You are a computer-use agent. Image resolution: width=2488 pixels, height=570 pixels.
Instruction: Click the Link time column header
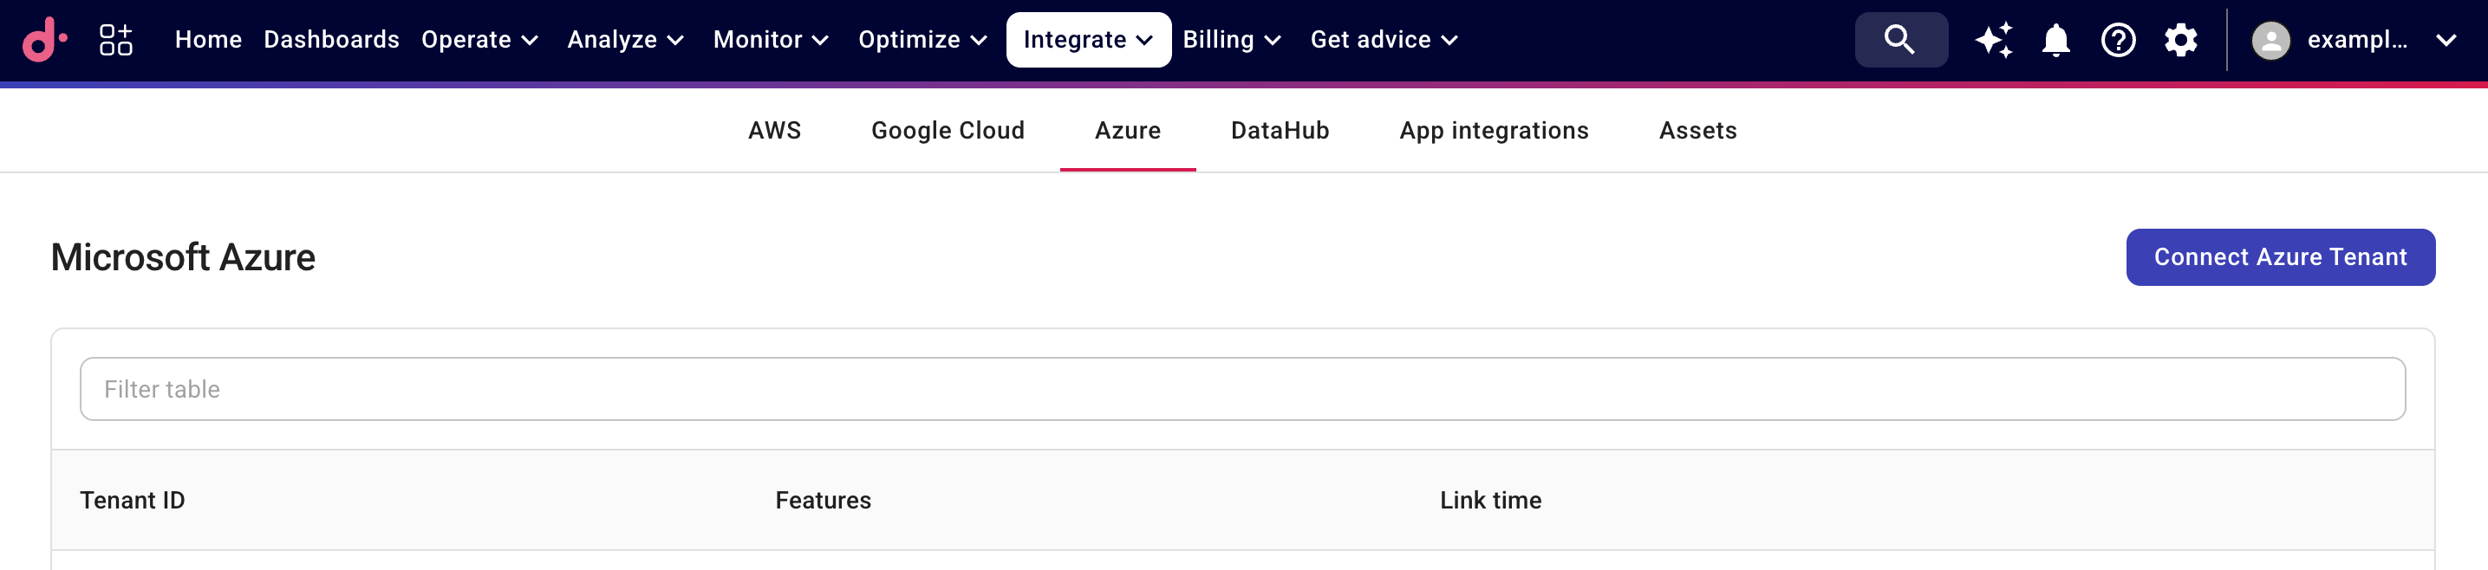click(x=1490, y=500)
